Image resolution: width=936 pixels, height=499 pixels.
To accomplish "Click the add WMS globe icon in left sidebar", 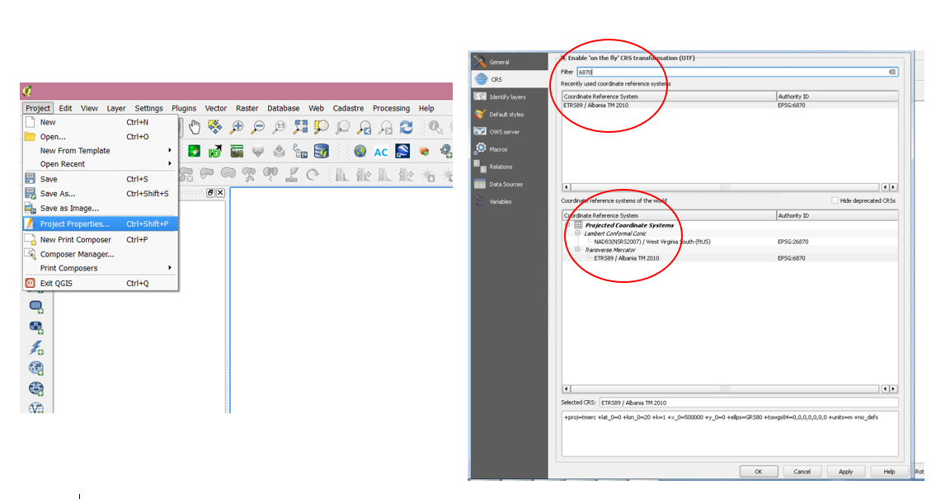I will (36, 369).
